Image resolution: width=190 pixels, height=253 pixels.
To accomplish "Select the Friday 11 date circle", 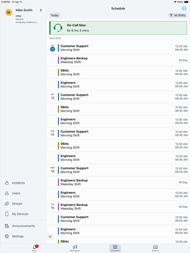I will click(52, 49).
